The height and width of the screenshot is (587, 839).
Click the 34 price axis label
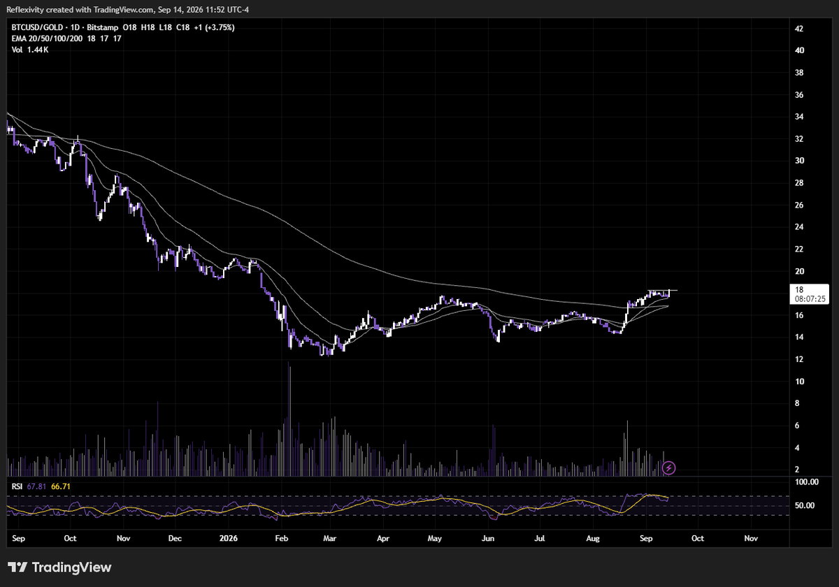click(x=798, y=117)
